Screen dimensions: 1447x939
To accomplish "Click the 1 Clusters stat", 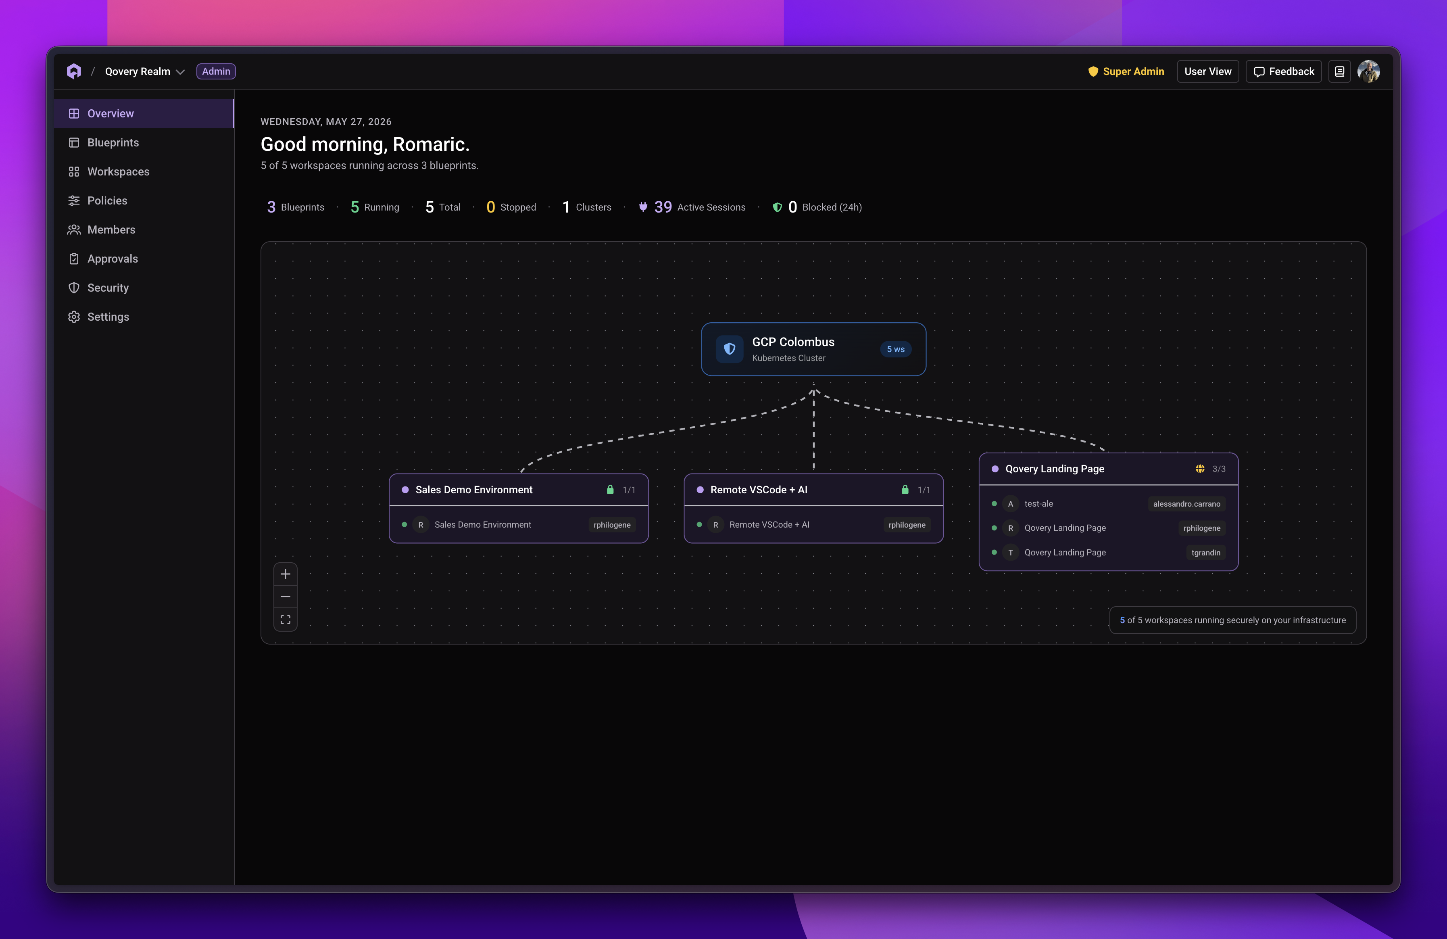I will tap(587, 207).
